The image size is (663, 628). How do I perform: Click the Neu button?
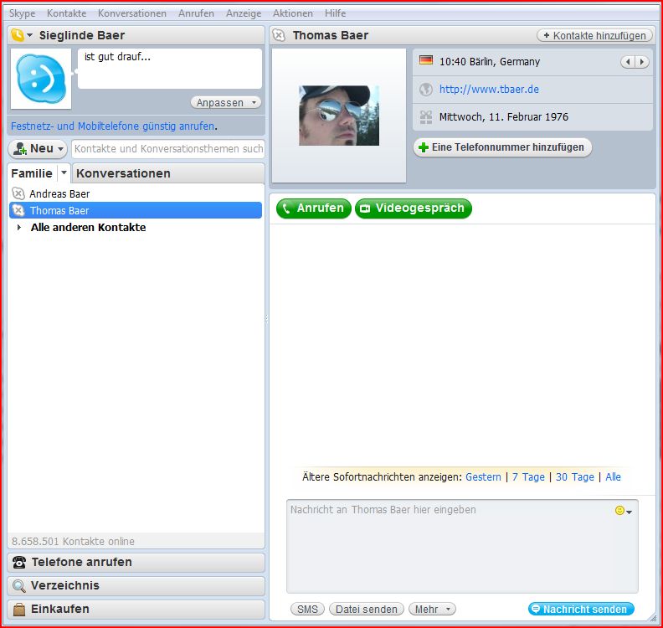(38, 149)
